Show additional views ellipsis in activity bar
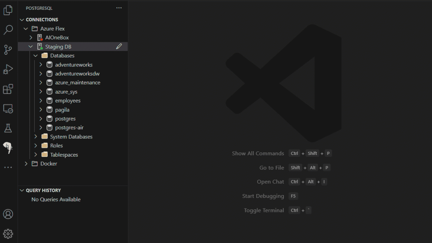 pyautogui.click(x=8, y=167)
